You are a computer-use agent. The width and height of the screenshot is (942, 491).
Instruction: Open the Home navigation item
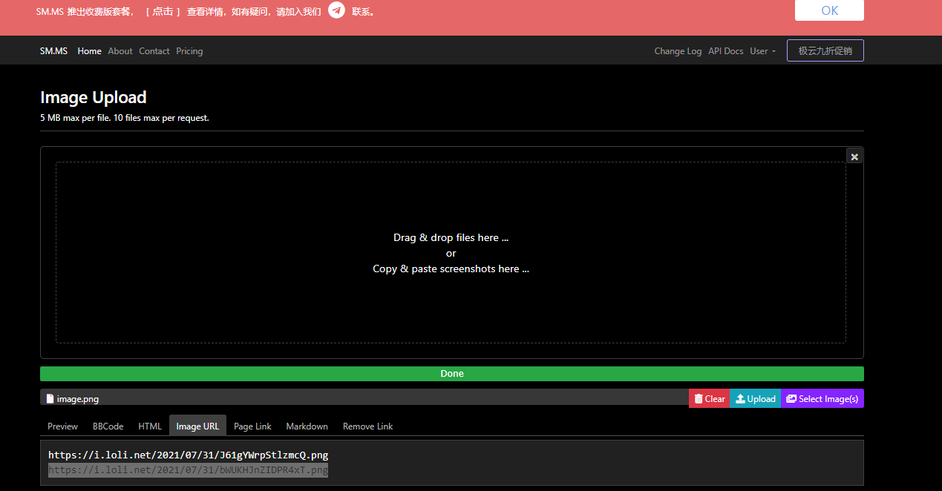89,51
